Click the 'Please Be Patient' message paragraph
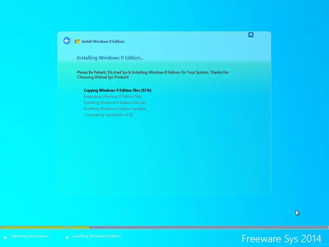 [x=153, y=75]
